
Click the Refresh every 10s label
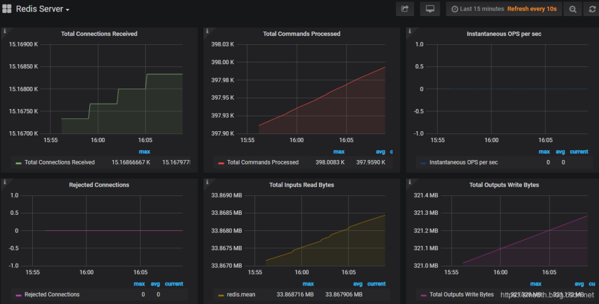[x=532, y=9]
